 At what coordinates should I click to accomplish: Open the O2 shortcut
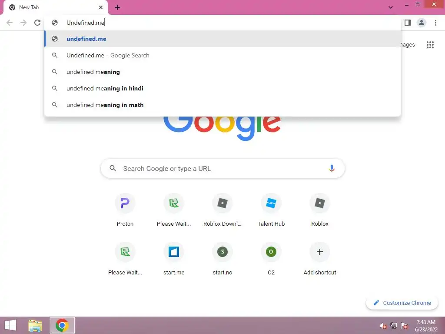271,259
